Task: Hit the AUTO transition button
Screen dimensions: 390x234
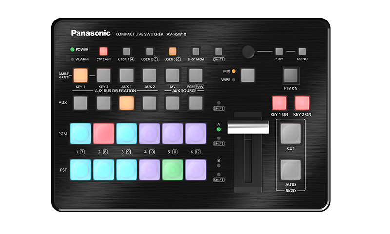Action: point(291,170)
